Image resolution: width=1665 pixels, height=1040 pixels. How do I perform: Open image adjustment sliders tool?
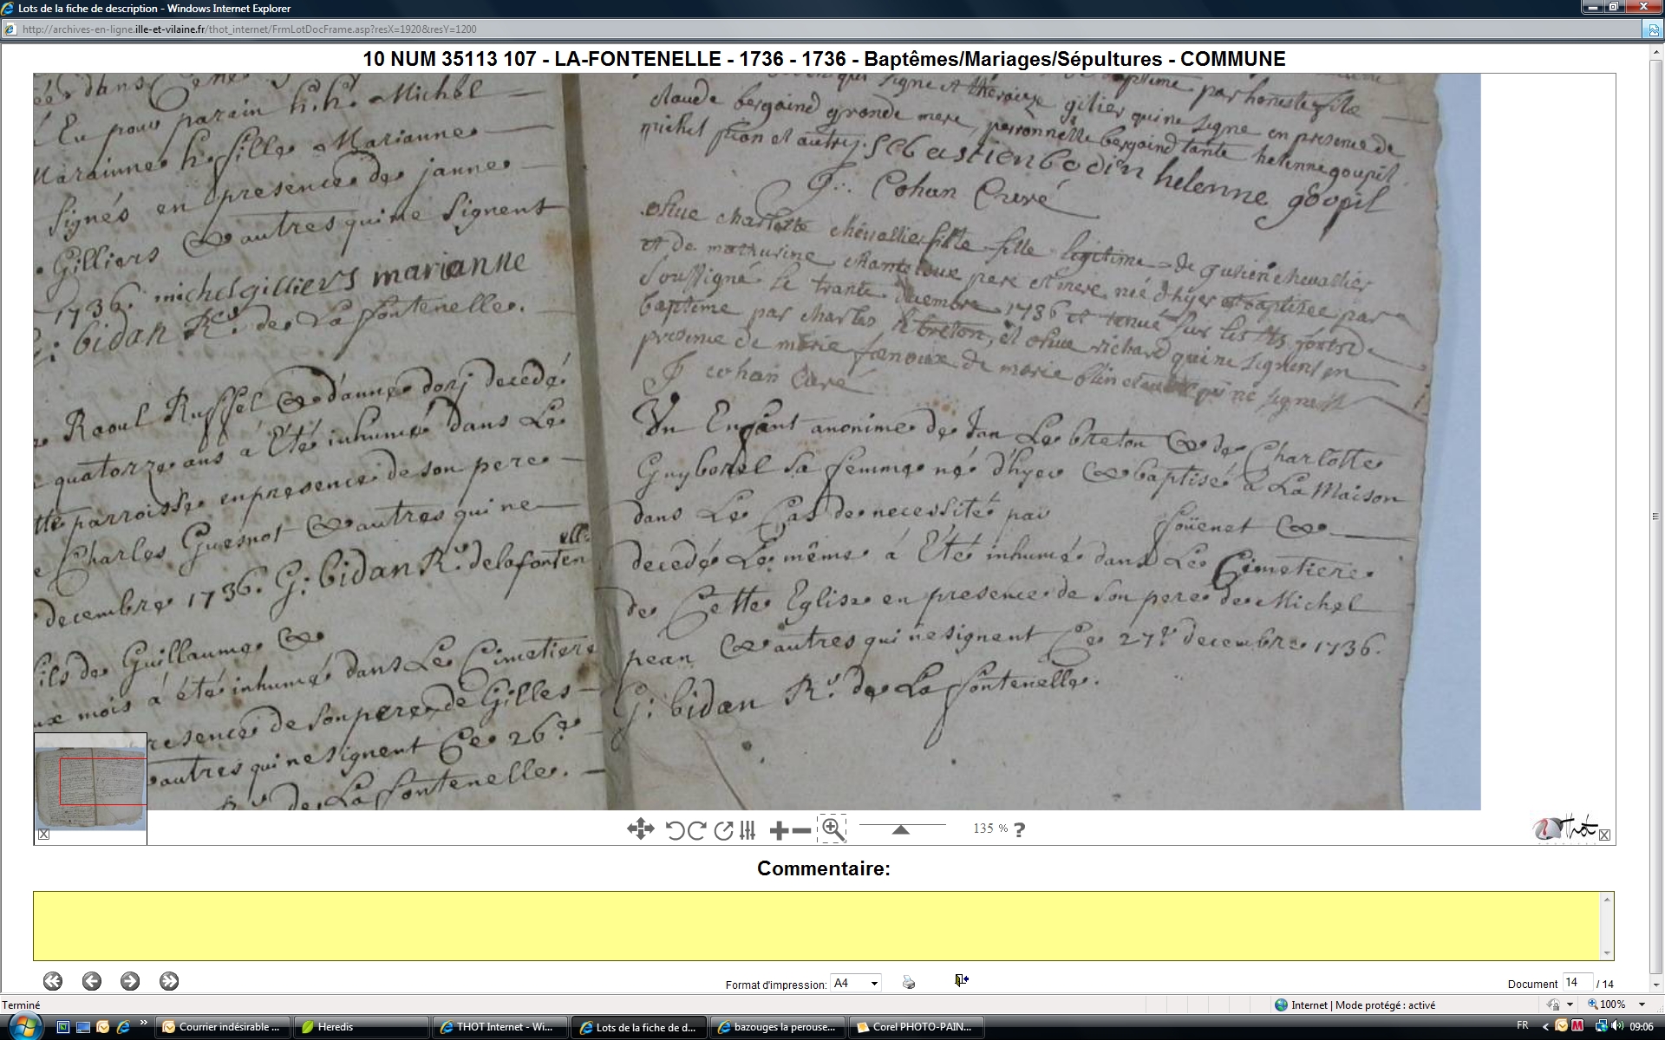coord(748,830)
